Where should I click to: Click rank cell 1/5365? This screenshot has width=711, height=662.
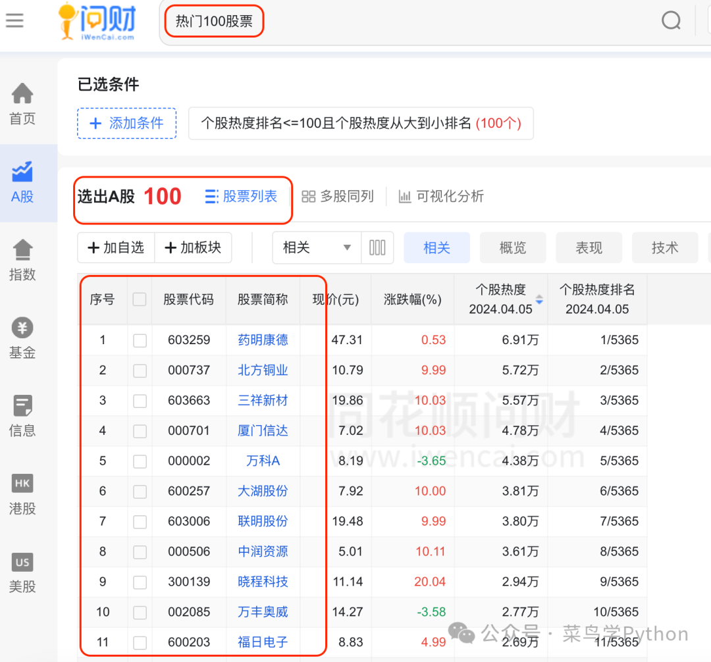coord(619,340)
